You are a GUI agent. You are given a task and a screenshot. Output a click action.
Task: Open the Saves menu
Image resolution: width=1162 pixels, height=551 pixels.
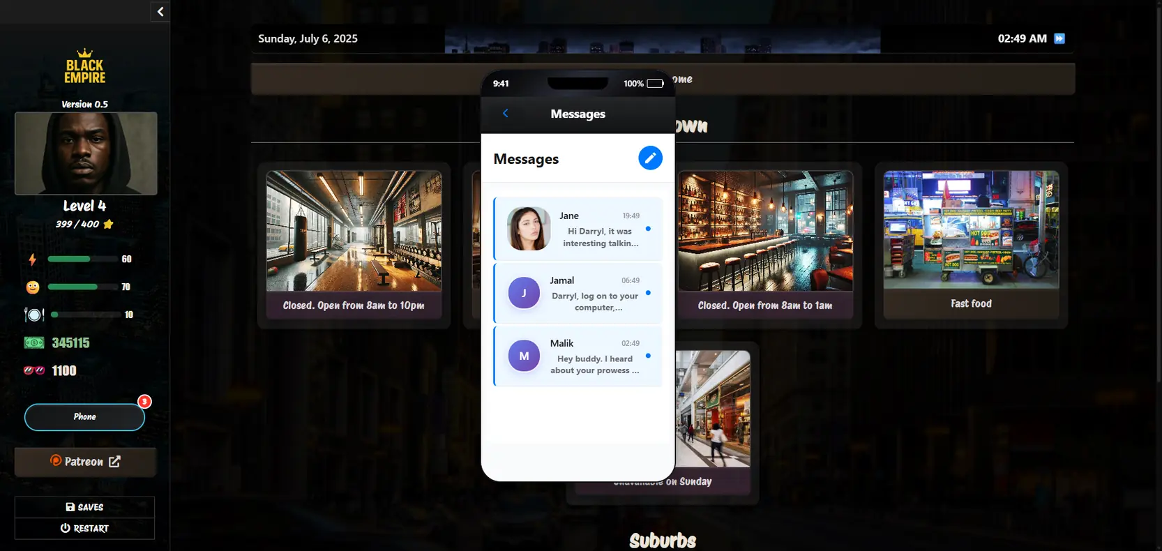tap(84, 507)
